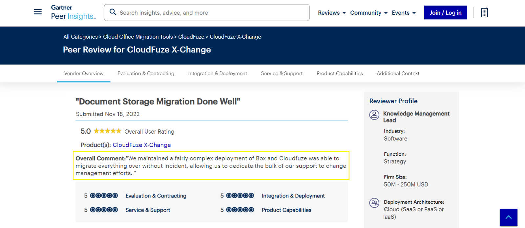Expand the Events dropdown
Screen dimensions: 525x228
click(403, 13)
